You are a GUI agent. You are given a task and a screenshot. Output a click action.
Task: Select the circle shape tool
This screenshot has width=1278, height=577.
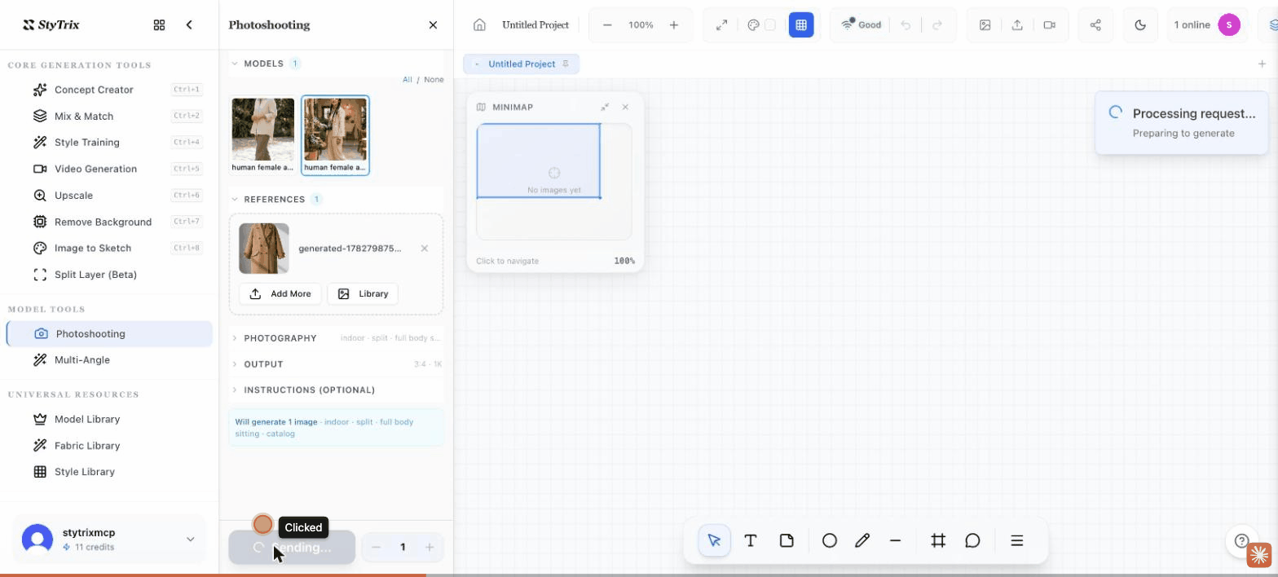[x=830, y=540]
